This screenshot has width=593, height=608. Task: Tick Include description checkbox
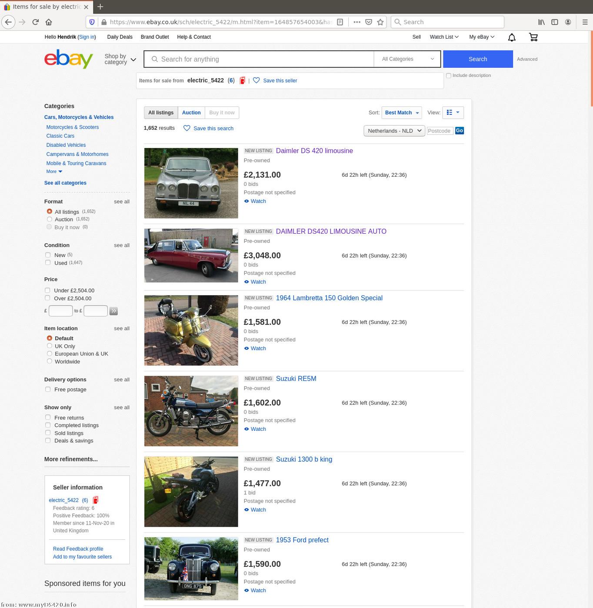point(449,76)
